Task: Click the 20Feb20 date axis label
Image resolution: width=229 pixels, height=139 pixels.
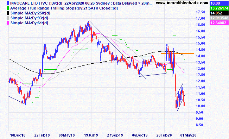Action: pyautogui.click(x=164, y=135)
